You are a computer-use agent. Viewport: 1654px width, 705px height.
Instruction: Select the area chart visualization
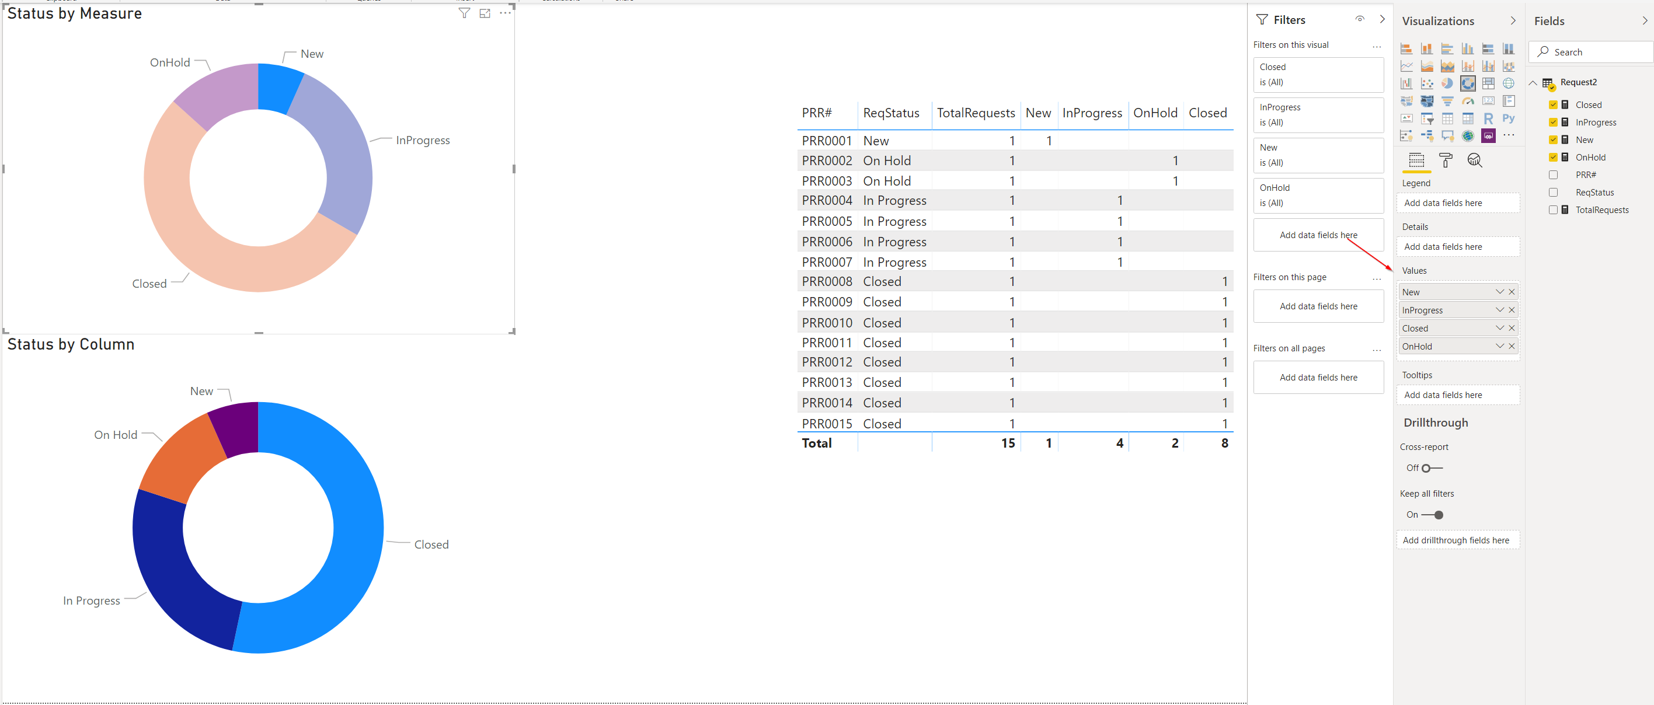click(1427, 65)
